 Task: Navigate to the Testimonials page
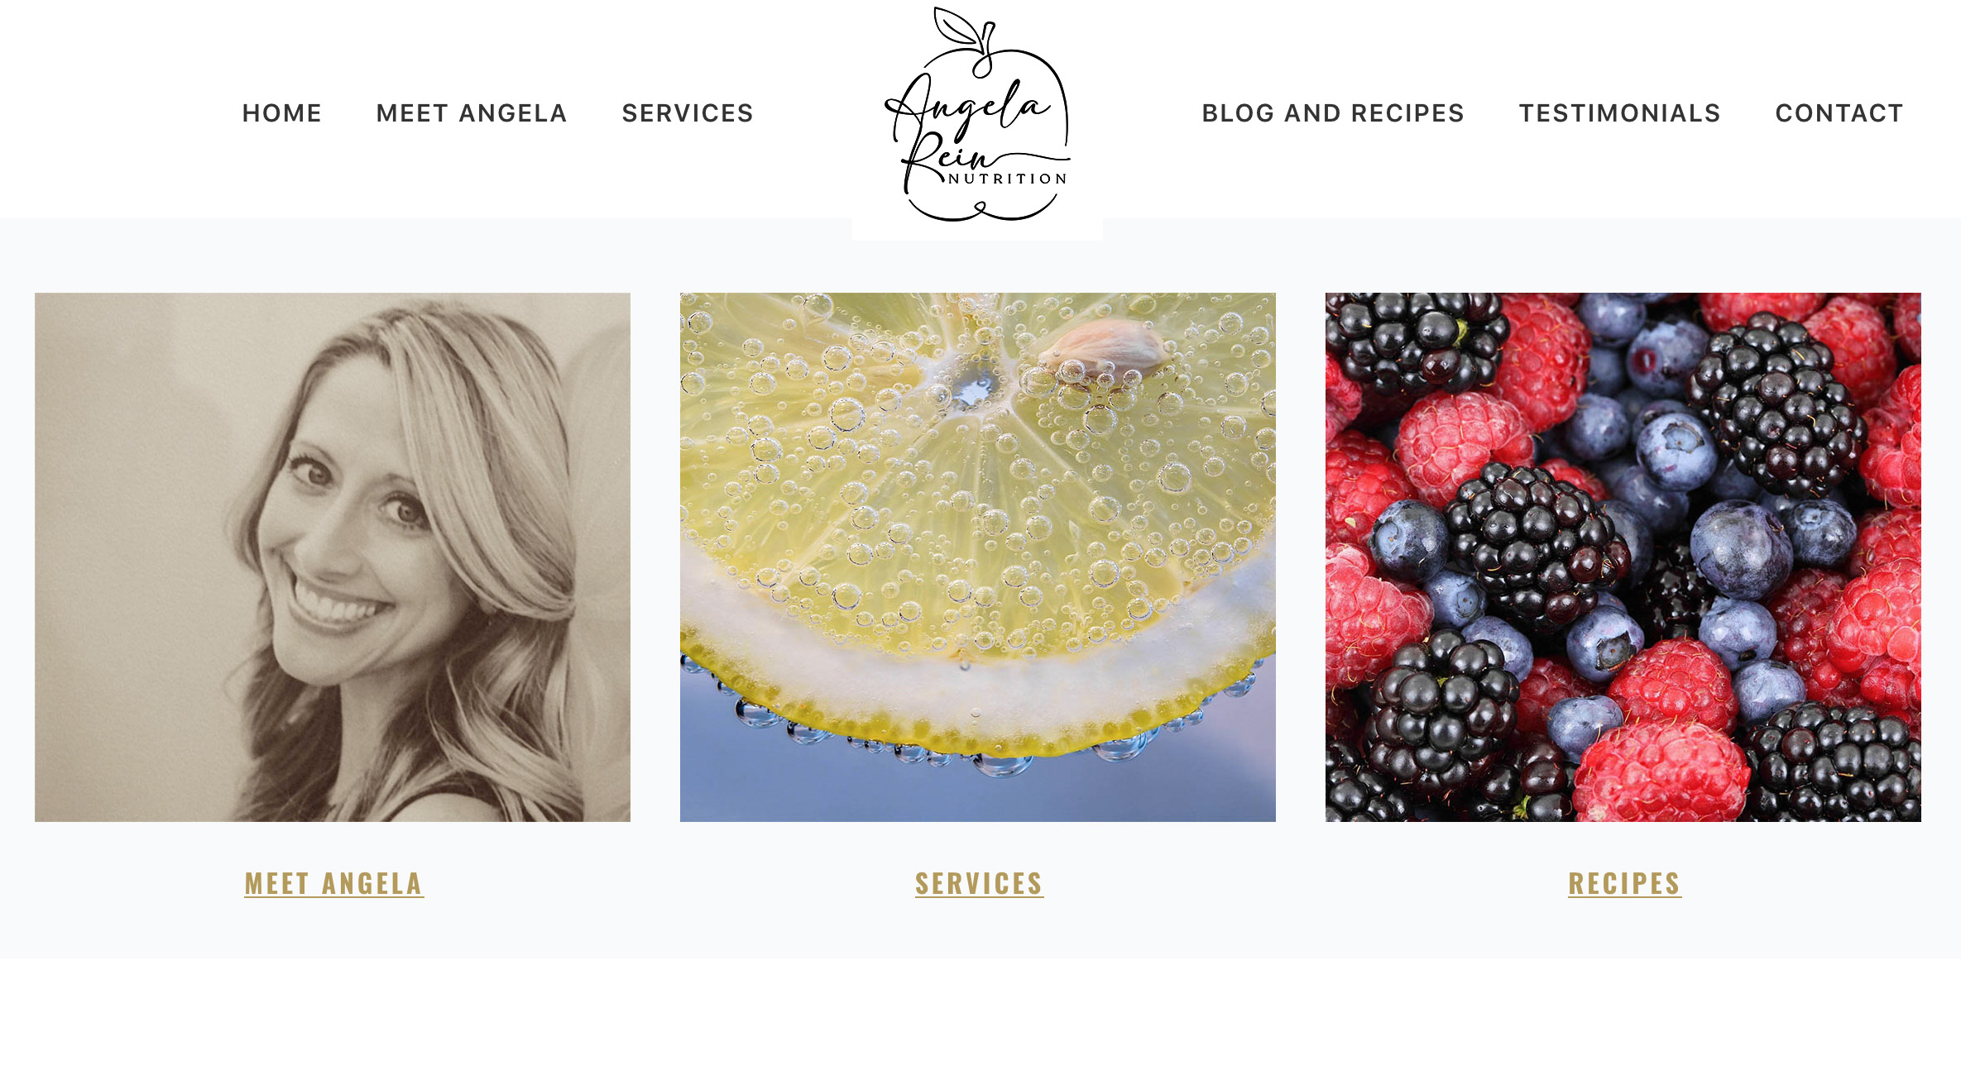point(1619,113)
